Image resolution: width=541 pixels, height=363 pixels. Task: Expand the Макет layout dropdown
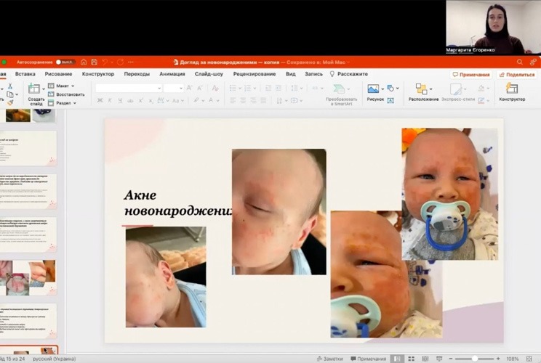63,86
